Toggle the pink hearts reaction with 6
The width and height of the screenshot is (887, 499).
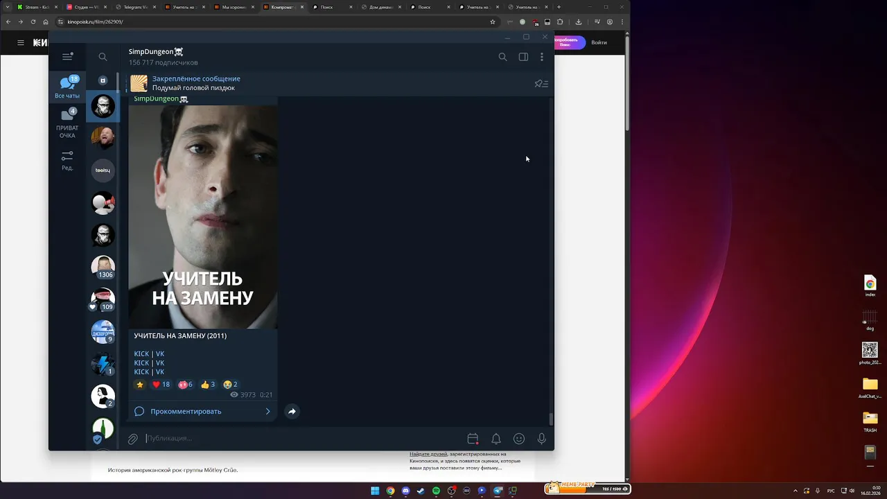tap(186, 384)
